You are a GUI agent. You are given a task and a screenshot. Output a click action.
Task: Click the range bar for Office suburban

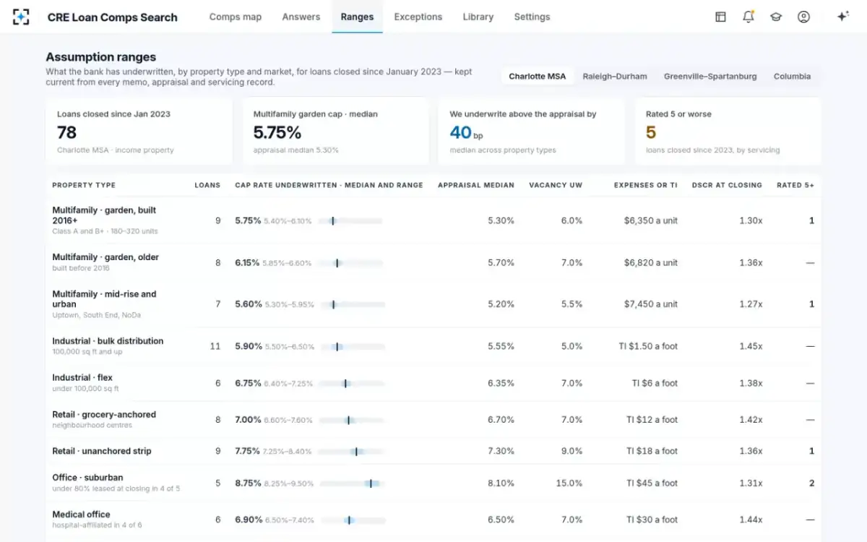click(x=352, y=483)
